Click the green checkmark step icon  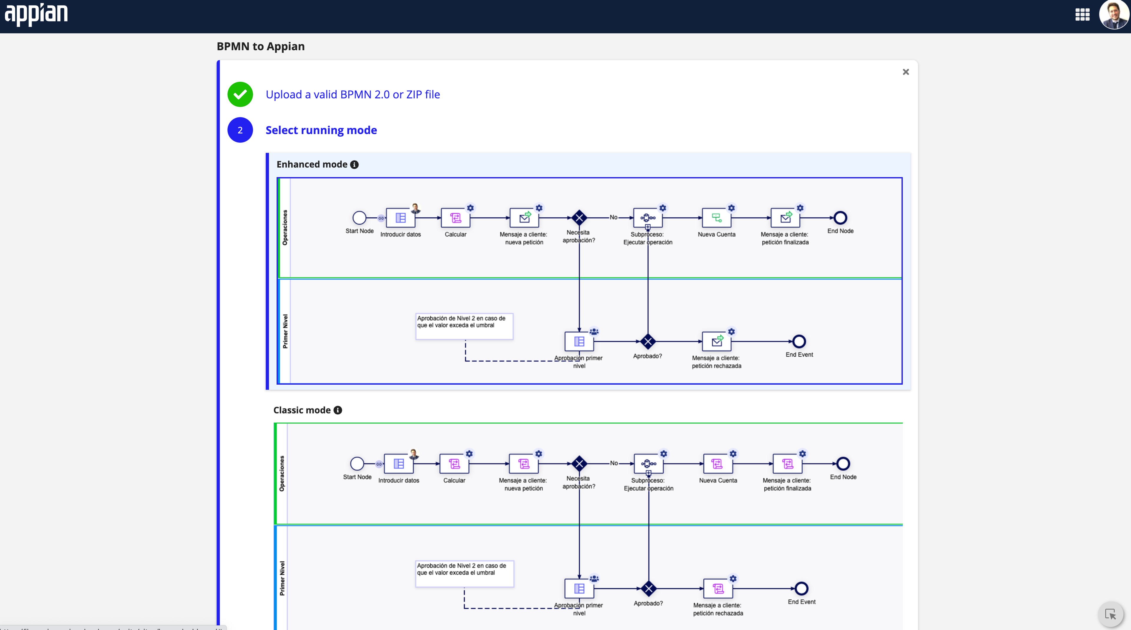240,94
